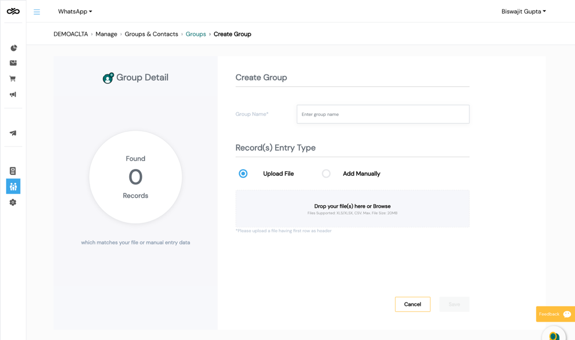Open the shopping cart sidebar icon
The width and height of the screenshot is (575, 340).
13,79
